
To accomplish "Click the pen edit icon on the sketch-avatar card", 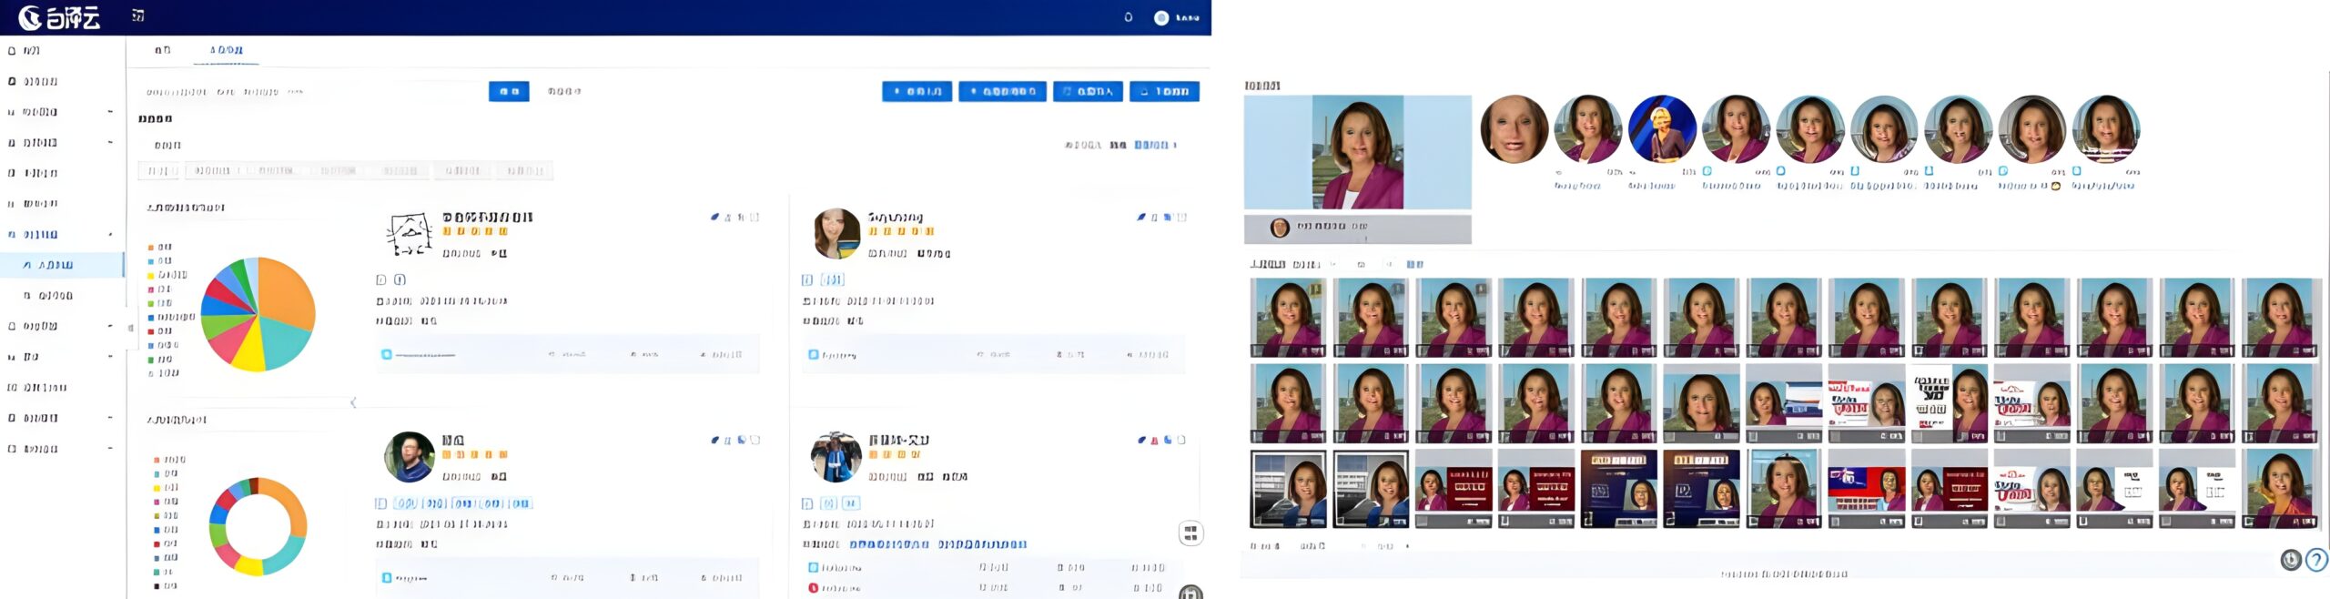I will click(x=715, y=218).
